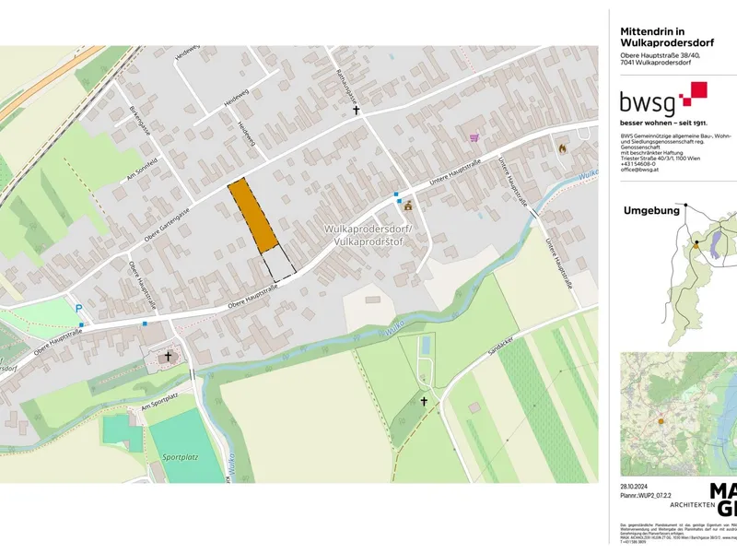Click the cross marker on Rathausgasse
Image resolution: width=737 pixels, height=553 pixels.
pos(356,110)
